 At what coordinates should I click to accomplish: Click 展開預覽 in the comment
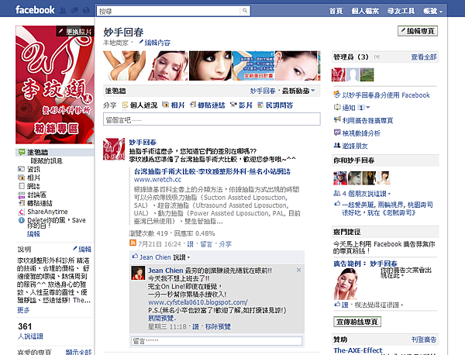point(162,319)
